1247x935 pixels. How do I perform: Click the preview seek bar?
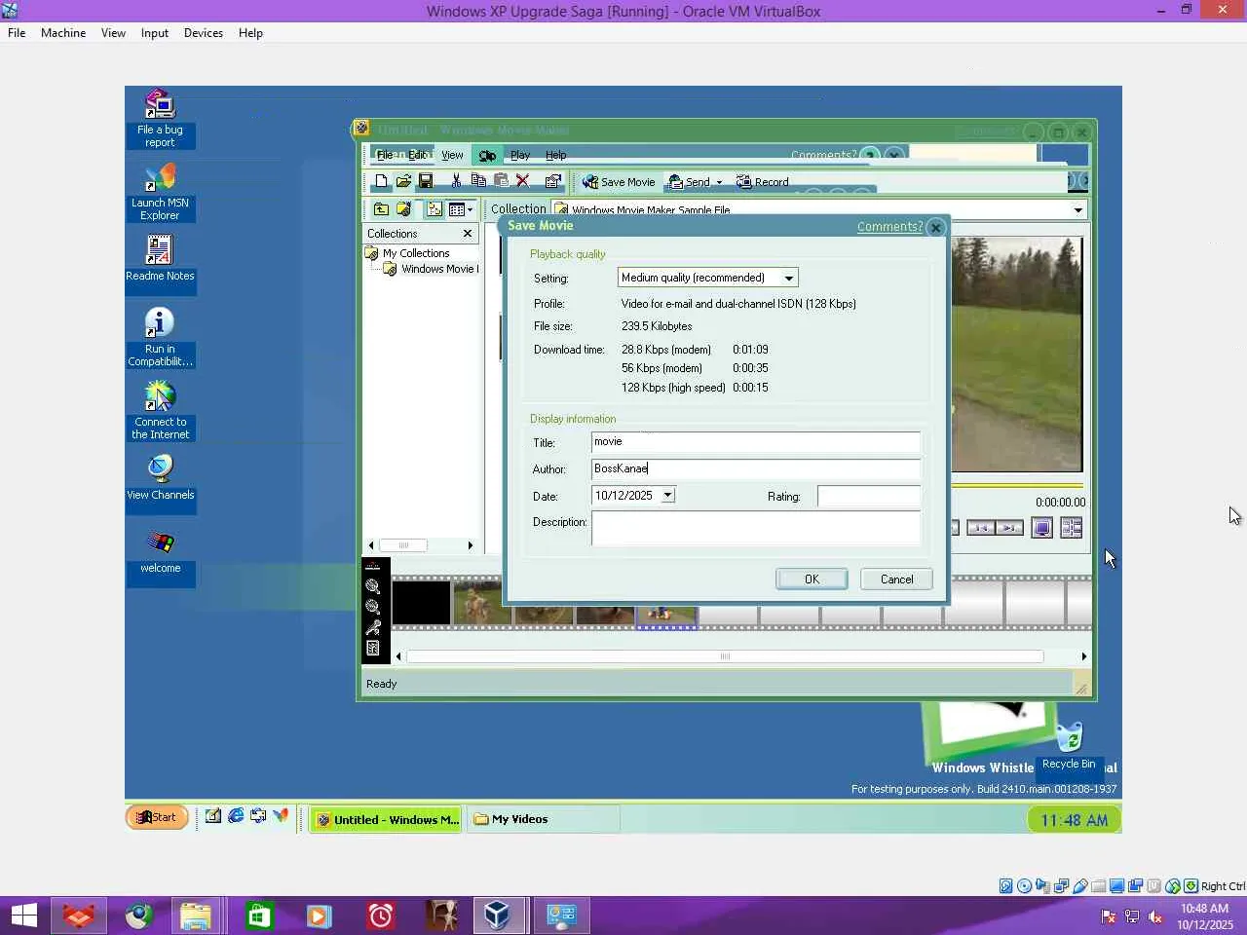(x=1017, y=484)
